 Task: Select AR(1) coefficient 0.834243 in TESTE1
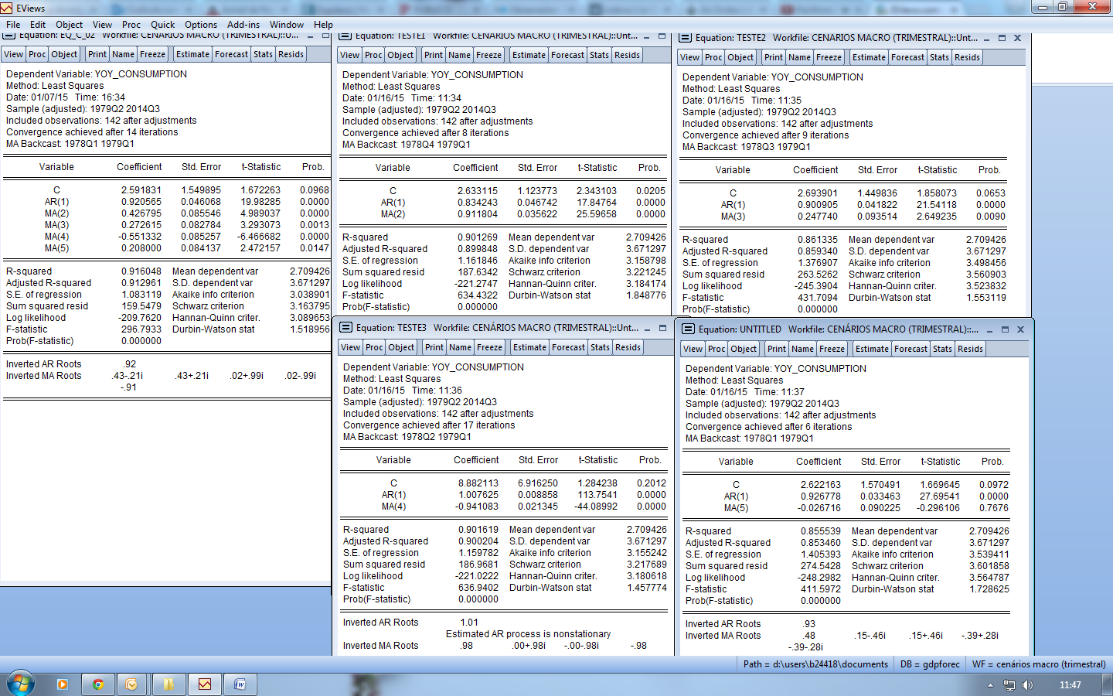tap(478, 203)
